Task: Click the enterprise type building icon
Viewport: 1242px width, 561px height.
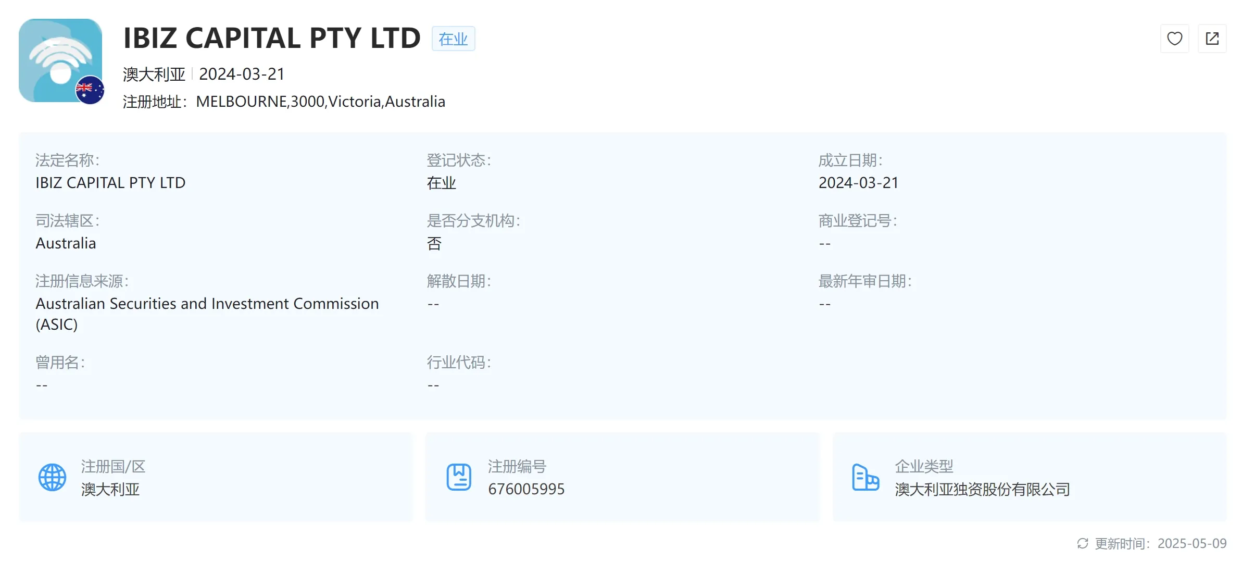Action: pos(865,477)
